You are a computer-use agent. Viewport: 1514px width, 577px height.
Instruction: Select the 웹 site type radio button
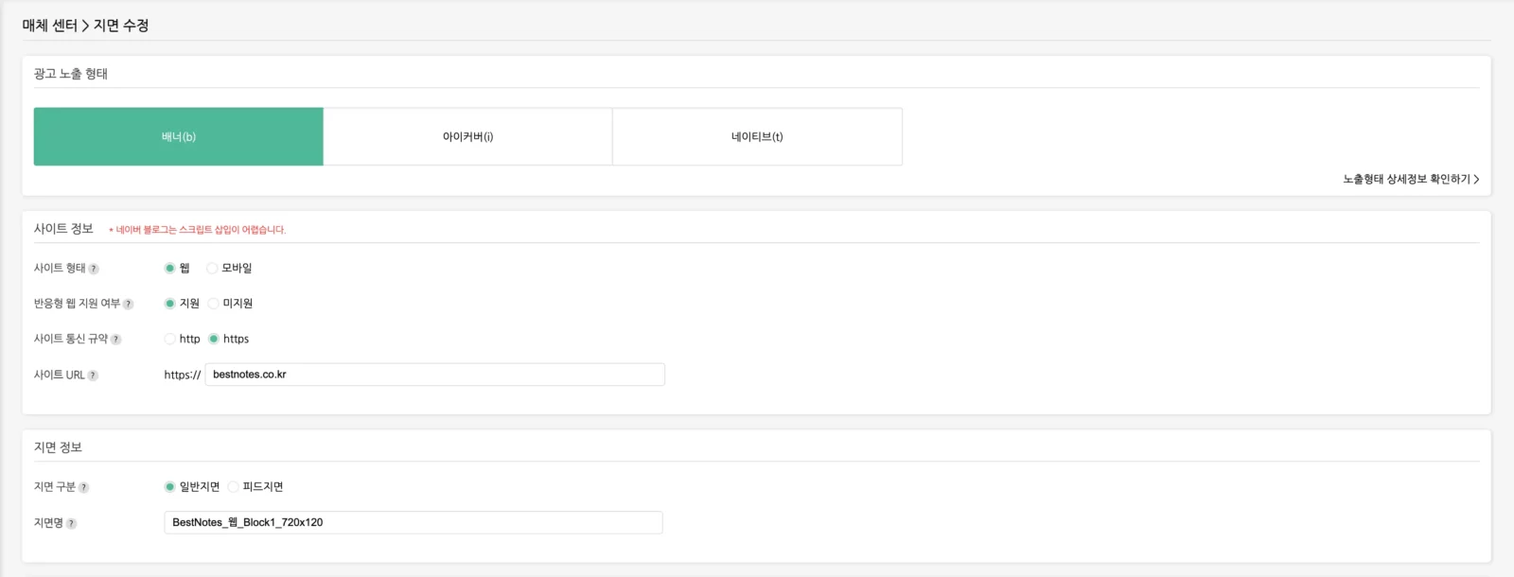click(170, 269)
